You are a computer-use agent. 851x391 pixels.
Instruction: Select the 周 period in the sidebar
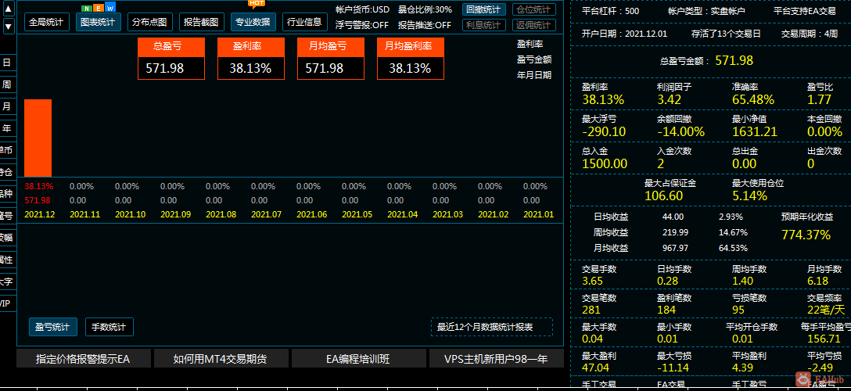click(7, 84)
